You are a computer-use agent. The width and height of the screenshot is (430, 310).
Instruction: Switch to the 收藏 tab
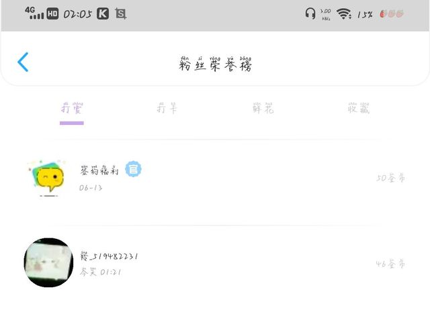click(x=359, y=108)
